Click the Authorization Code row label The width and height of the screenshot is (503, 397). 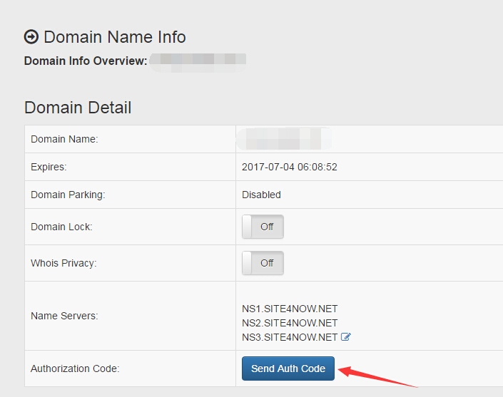pos(75,368)
